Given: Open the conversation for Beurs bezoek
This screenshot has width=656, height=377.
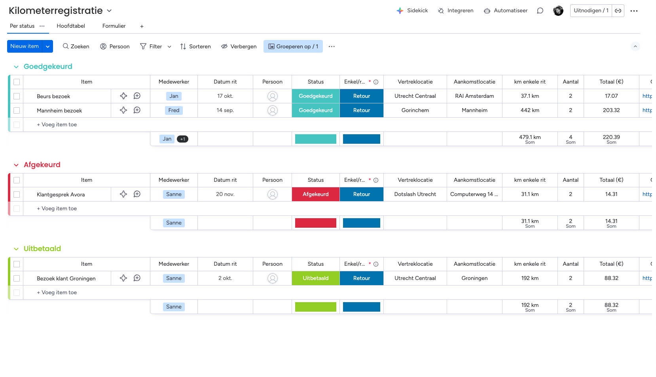Looking at the screenshot, I should [137, 96].
